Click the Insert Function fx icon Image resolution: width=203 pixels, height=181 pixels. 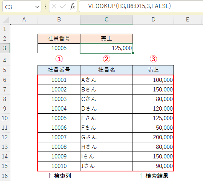[72, 7]
